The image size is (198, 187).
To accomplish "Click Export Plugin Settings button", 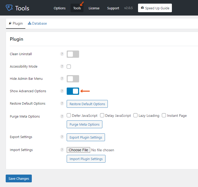I will [x=86, y=137].
